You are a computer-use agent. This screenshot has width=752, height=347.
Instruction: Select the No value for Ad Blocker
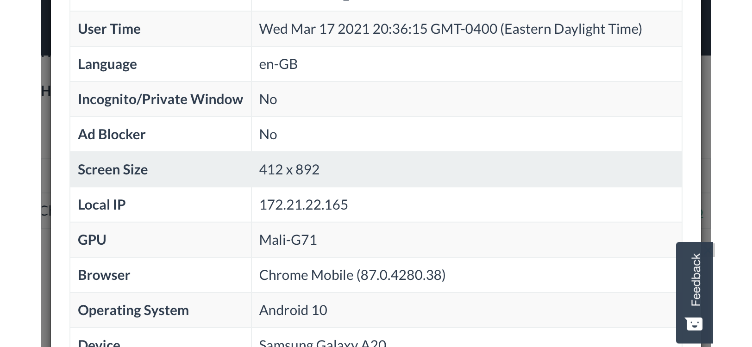pos(268,135)
